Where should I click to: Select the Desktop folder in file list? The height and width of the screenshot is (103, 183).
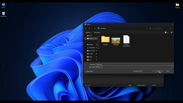click(x=106, y=40)
